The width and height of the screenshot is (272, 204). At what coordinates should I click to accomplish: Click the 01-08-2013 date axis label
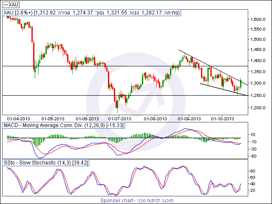point(155,119)
